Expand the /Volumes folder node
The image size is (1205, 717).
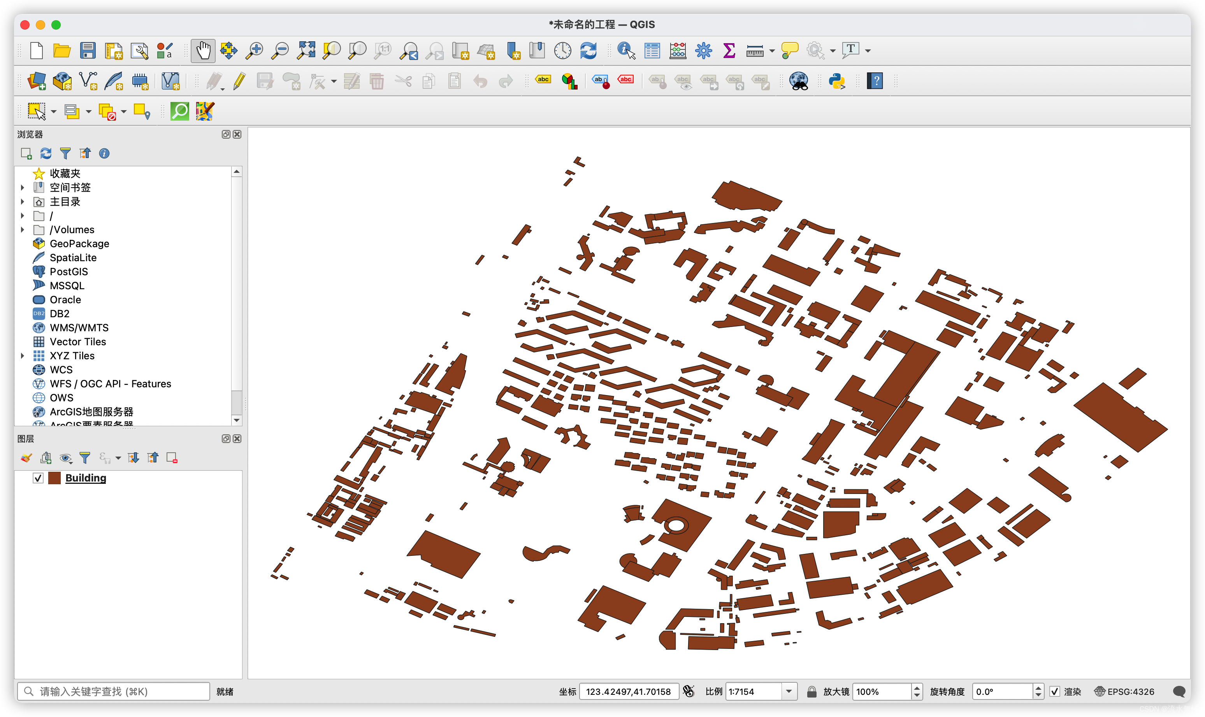click(x=22, y=230)
